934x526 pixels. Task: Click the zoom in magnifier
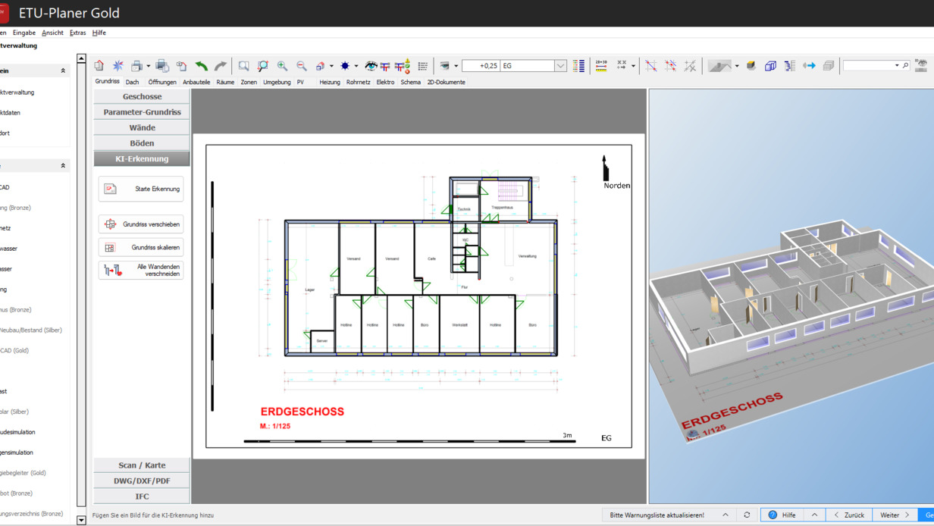tap(282, 66)
